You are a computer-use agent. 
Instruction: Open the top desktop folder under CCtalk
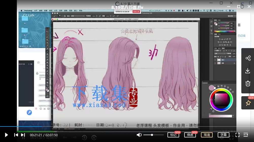pyautogui.click(x=25, y=18)
